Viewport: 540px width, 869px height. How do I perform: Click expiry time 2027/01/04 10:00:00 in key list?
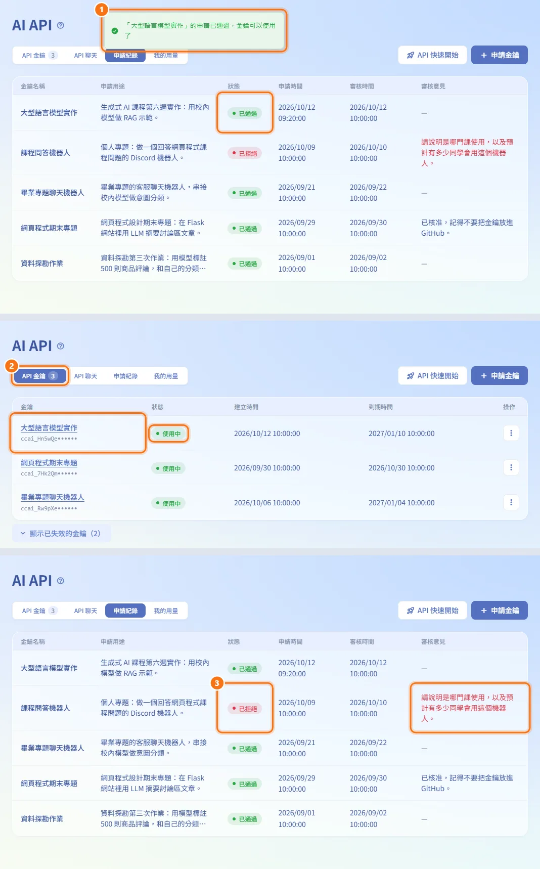pos(401,503)
